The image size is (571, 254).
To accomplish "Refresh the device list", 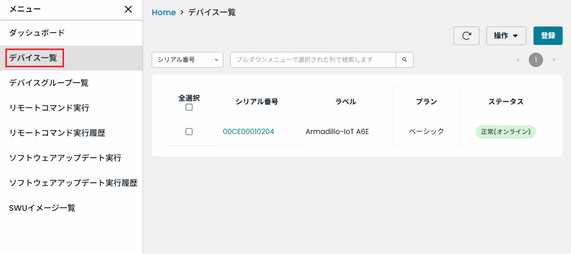I will click(x=466, y=36).
